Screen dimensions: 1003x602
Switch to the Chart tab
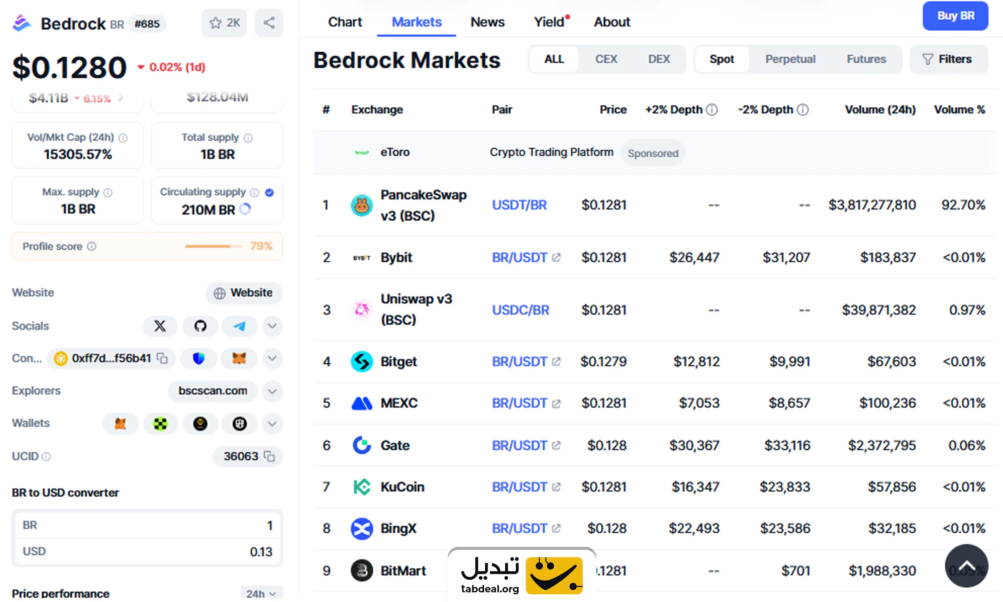click(345, 22)
